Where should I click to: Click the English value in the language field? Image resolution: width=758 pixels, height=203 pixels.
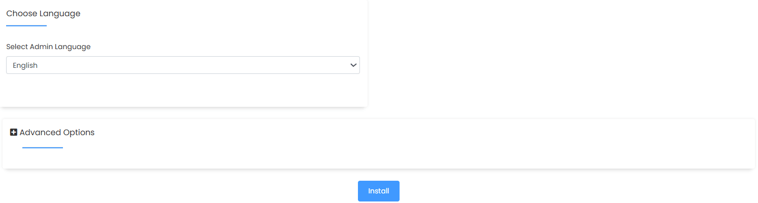pos(25,65)
